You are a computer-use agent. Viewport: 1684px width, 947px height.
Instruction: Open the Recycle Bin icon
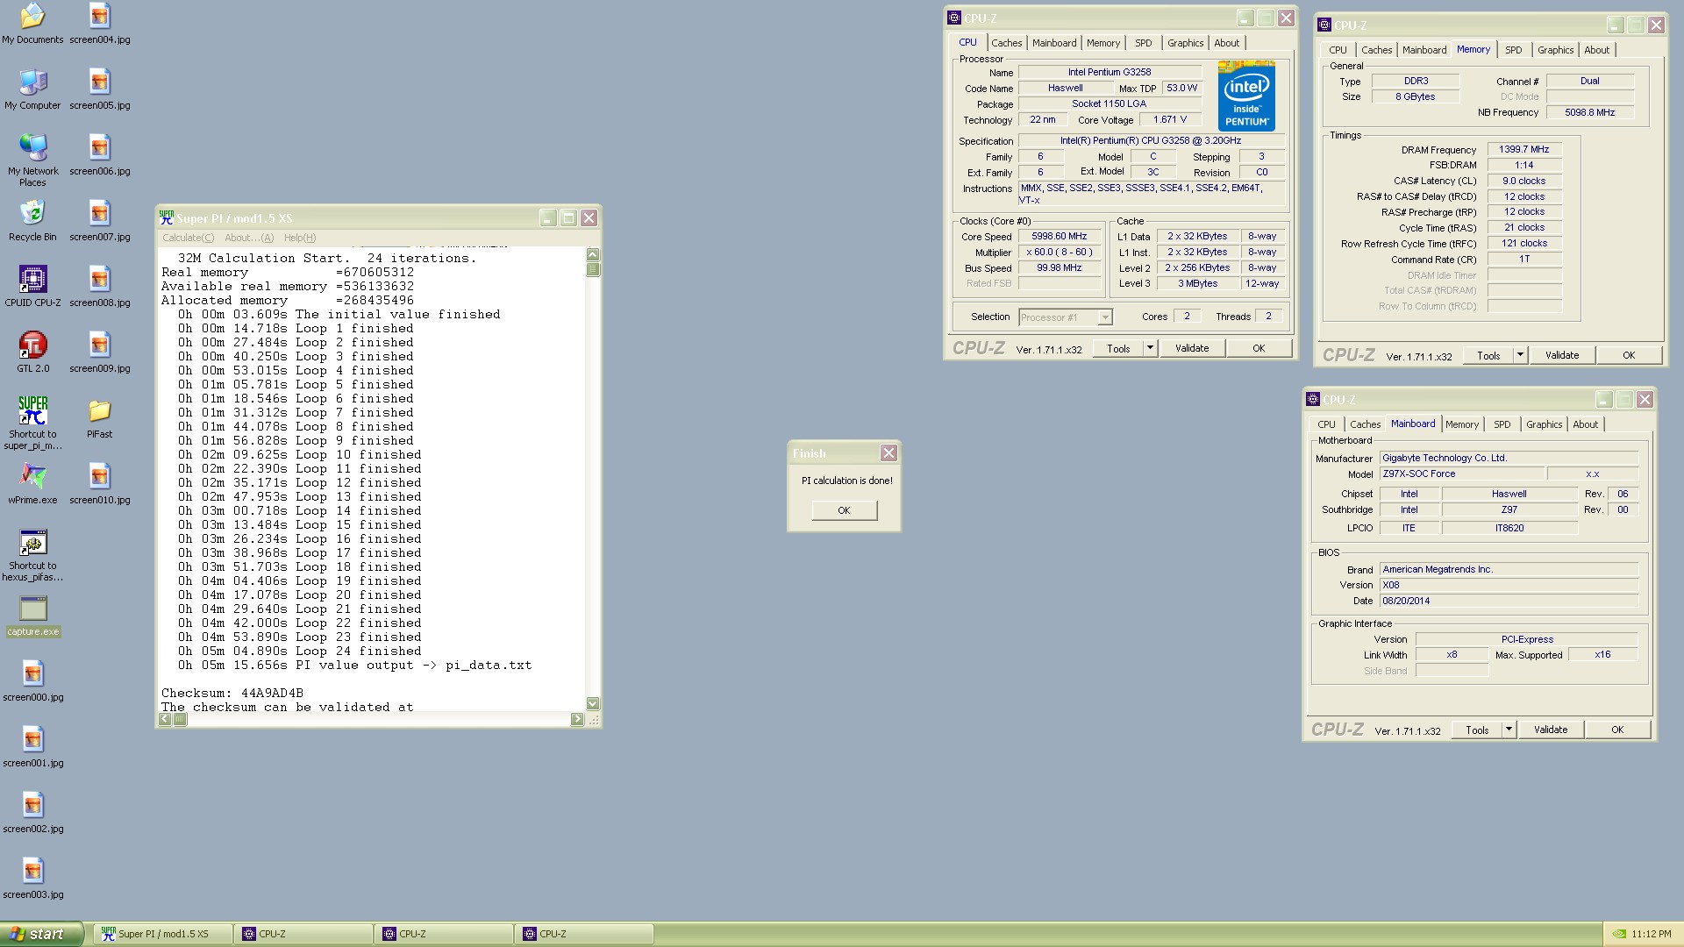click(32, 221)
